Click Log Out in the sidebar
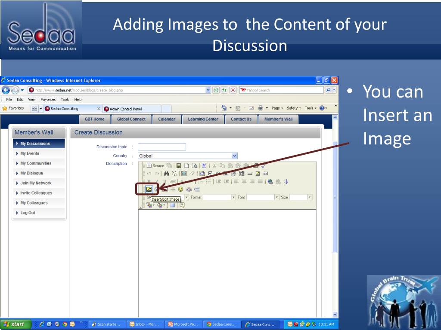Screen dimensions: 441x330 pos(28,213)
